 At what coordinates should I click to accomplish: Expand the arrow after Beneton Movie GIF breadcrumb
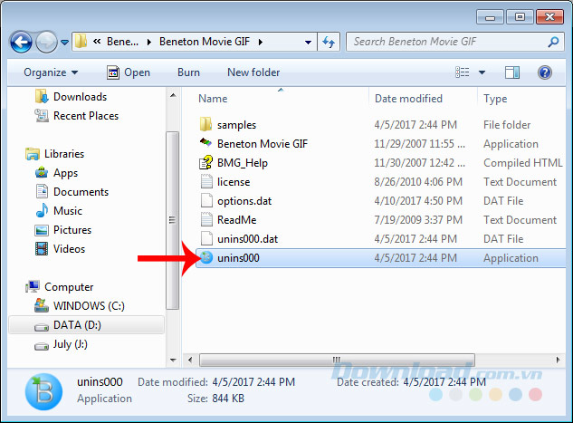coord(260,42)
